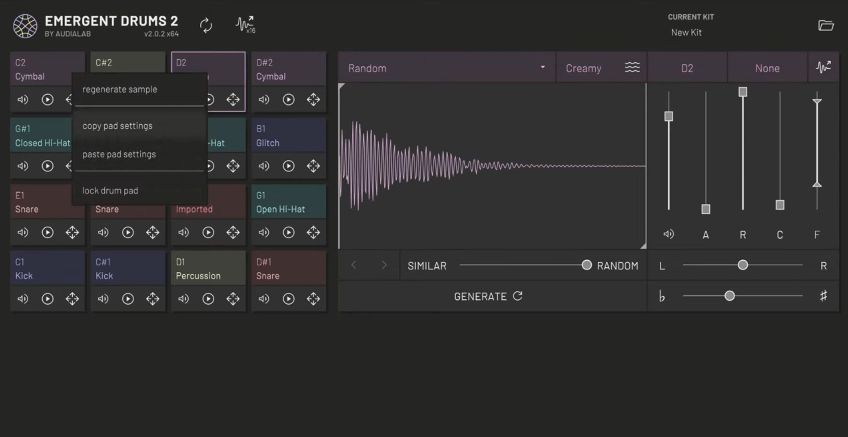Click the L to R pan slider handle
This screenshot has height=437, width=848.
743,265
